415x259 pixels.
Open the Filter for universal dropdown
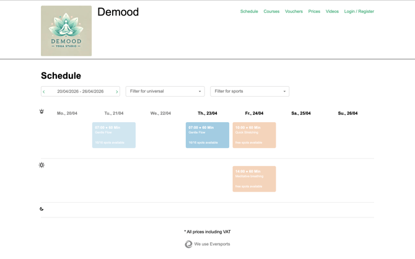[x=165, y=91]
